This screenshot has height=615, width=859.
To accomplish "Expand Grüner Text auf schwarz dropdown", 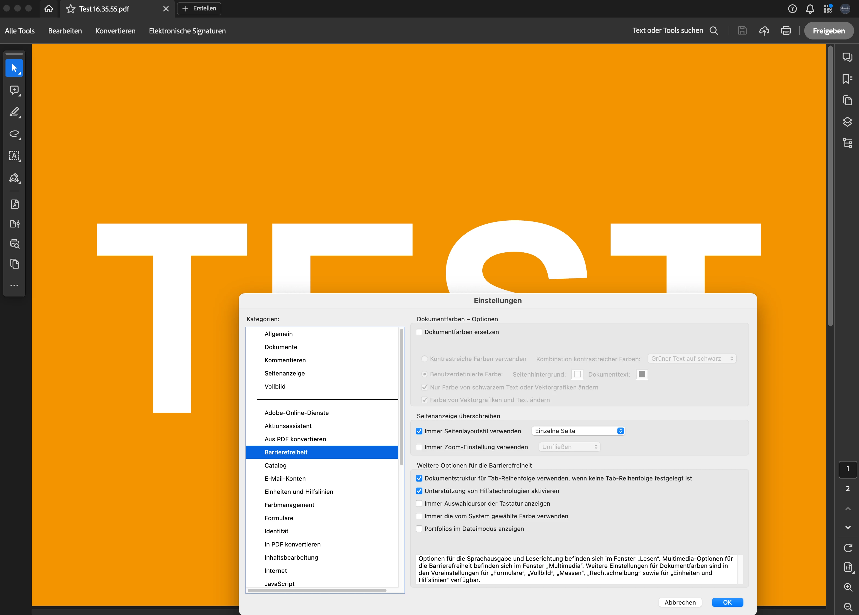I will (x=692, y=359).
